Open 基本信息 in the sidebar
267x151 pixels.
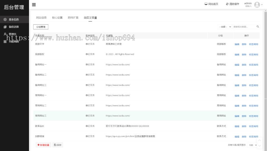[x=15, y=19]
